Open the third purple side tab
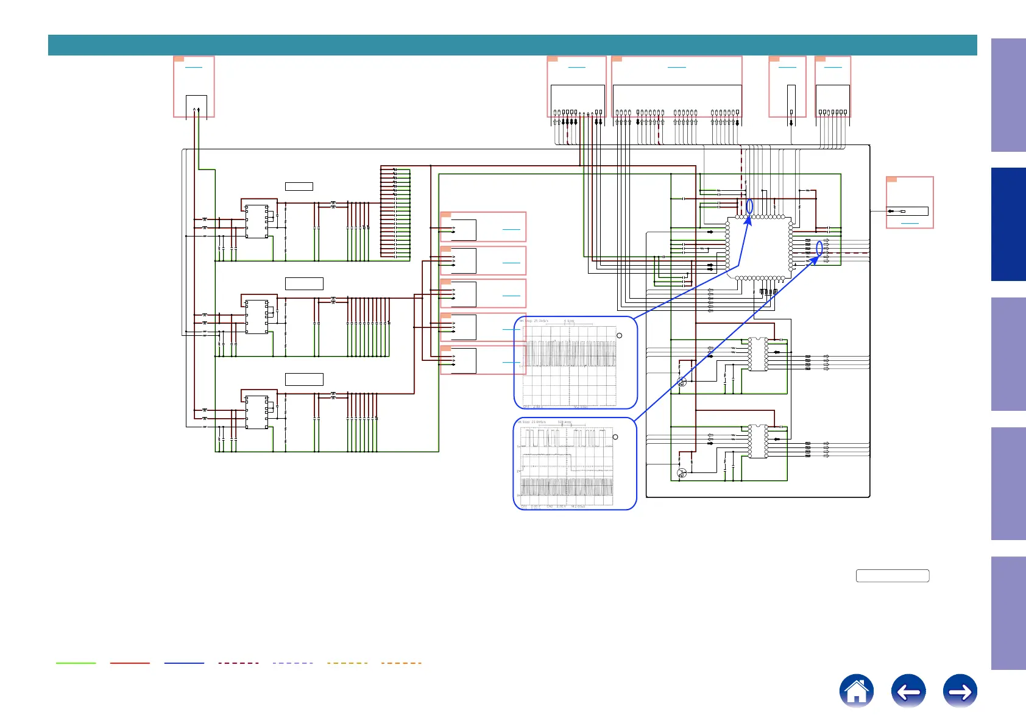Image resolution: width=1026 pixels, height=726 pixels. click(x=1008, y=354)
